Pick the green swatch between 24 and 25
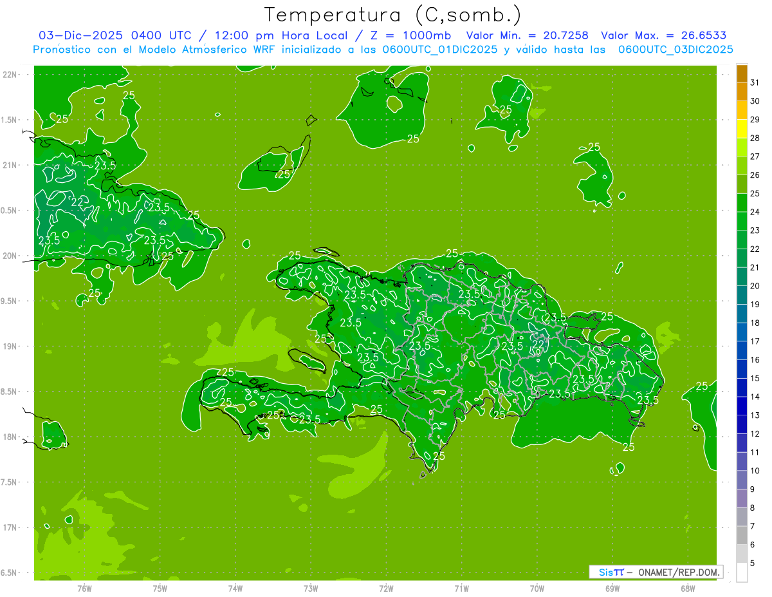772x597 pixels. pyautogui.click(x=742, y=203)
